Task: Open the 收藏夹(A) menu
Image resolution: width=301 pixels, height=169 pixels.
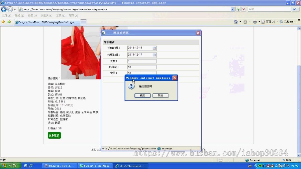Action: click(46, 15)
